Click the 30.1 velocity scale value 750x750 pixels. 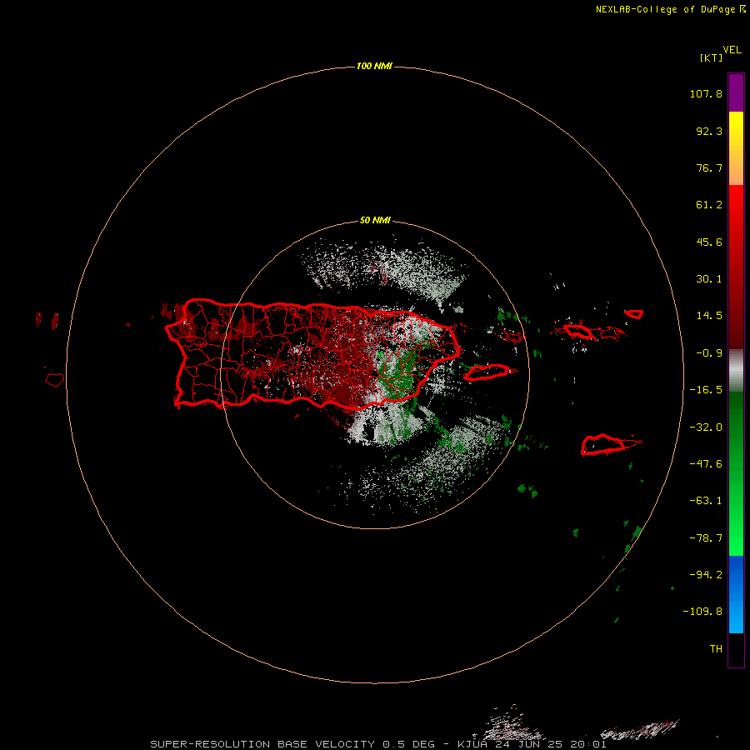(709, 279)
